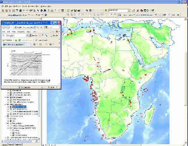Open the Window menu in ArcMap
This screenshot has height=146, width=188.
(x=43, y=6)
